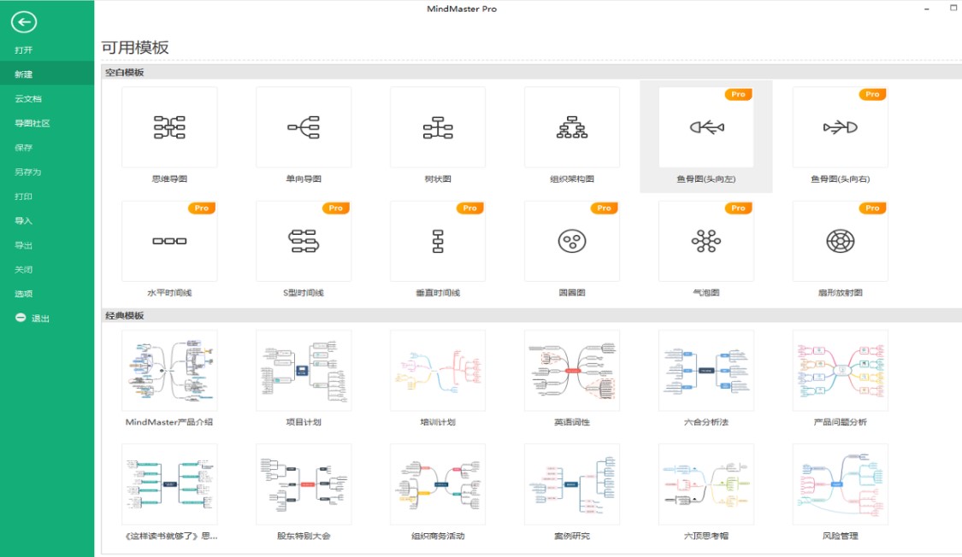Select the 单向导图 template icon
Viewport: 962px width, 557px height.
pyautogui.click(x=304, y=126)
